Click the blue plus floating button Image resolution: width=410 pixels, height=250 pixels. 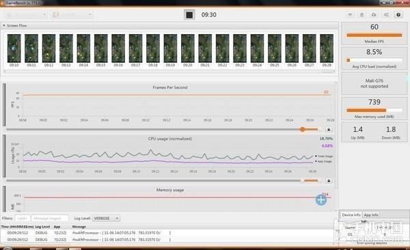[x=321, y=200]
